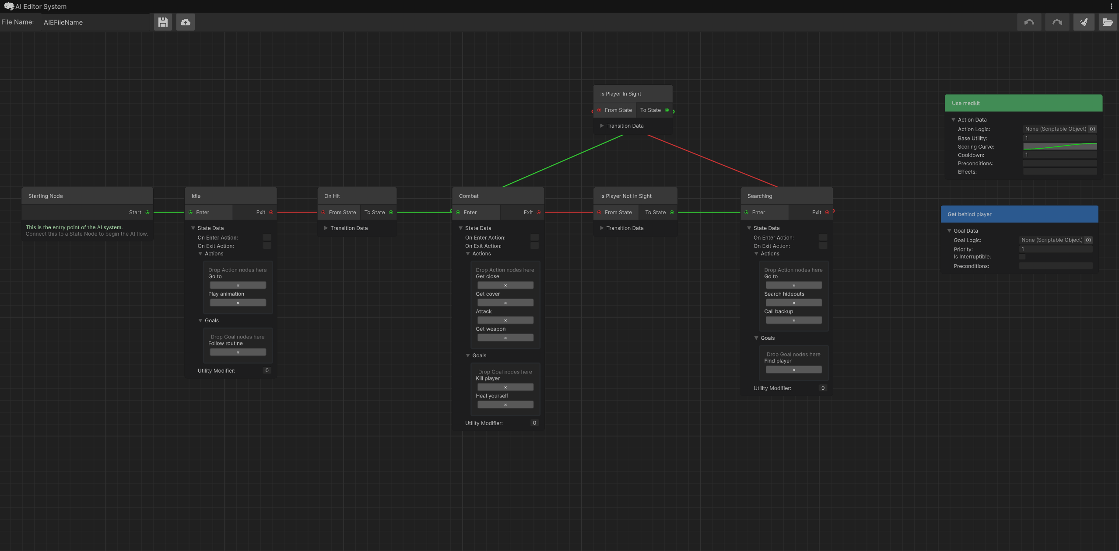The width and height of the screenshot is (1119, 551).
Task: Expand Transition Data in Is Player In Sight
Action: tap(602, 126)
